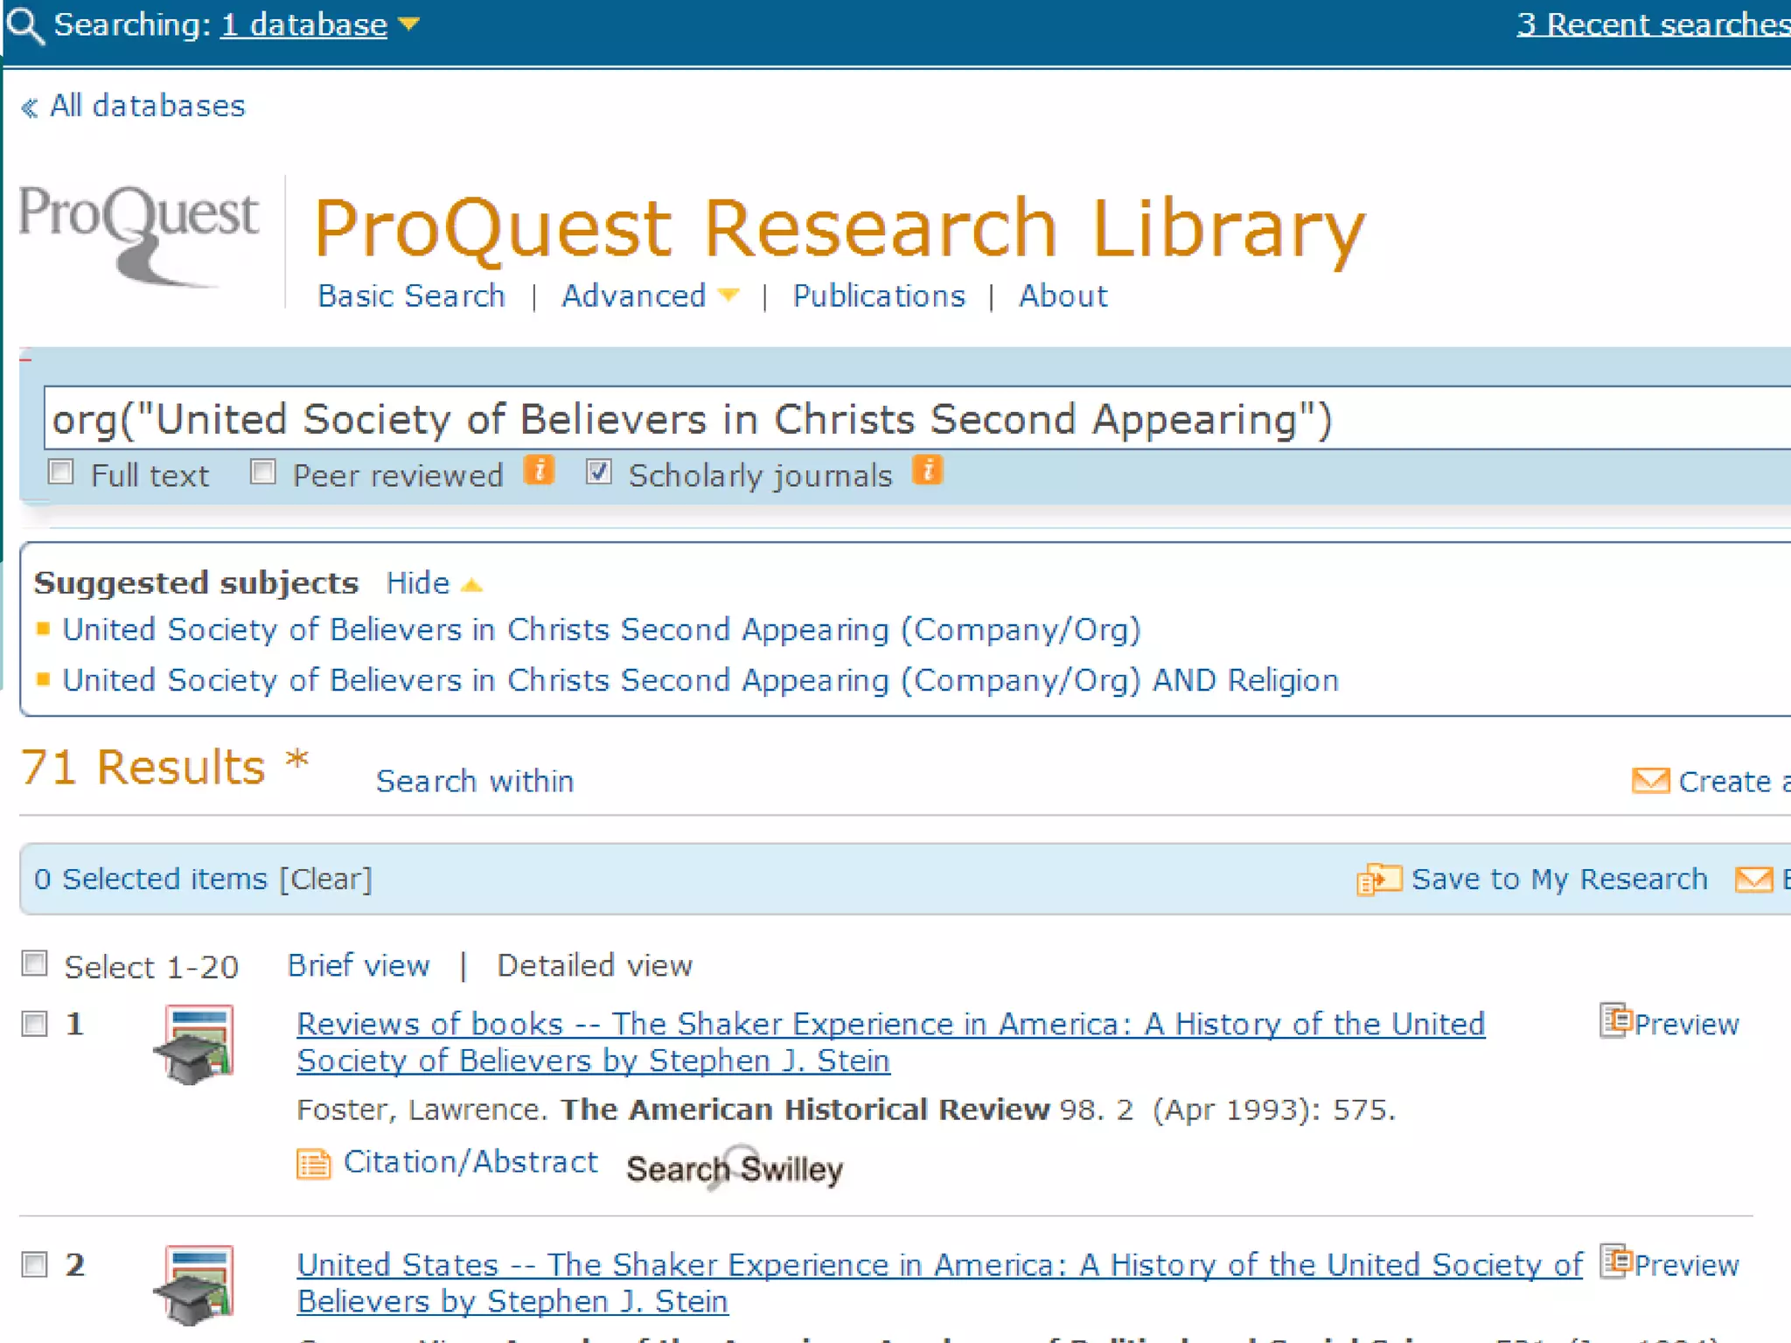Click the Search within link

[475, 781]
